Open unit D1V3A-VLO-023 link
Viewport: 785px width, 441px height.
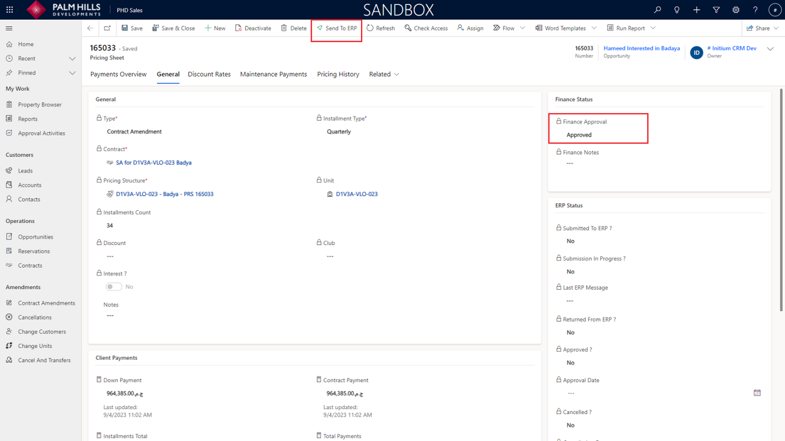point(357,194)
